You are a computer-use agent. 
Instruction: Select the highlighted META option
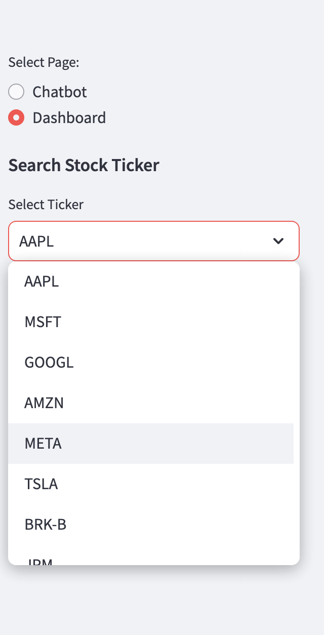(43, 444)
